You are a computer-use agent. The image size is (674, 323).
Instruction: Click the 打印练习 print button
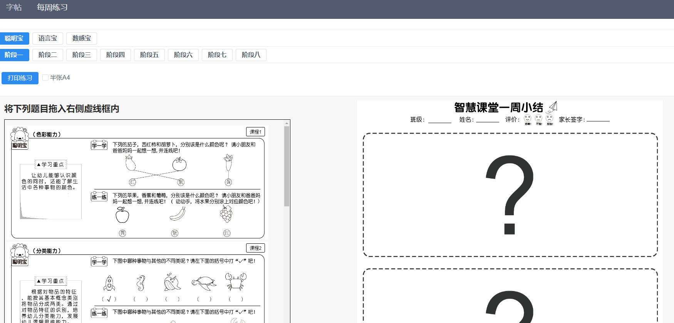point(20,78)
